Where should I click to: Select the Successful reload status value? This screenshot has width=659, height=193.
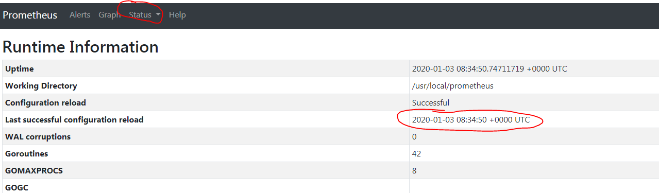[431, 103]
